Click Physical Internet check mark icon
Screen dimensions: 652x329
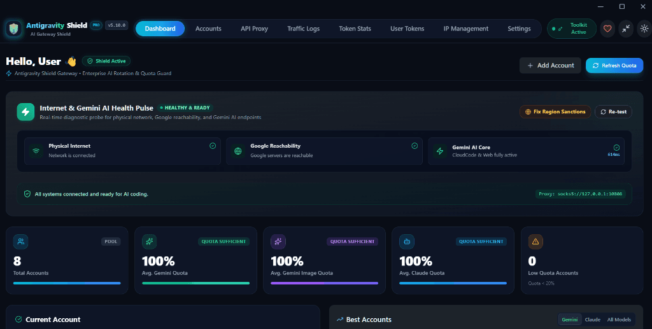[x=213, y=146]
